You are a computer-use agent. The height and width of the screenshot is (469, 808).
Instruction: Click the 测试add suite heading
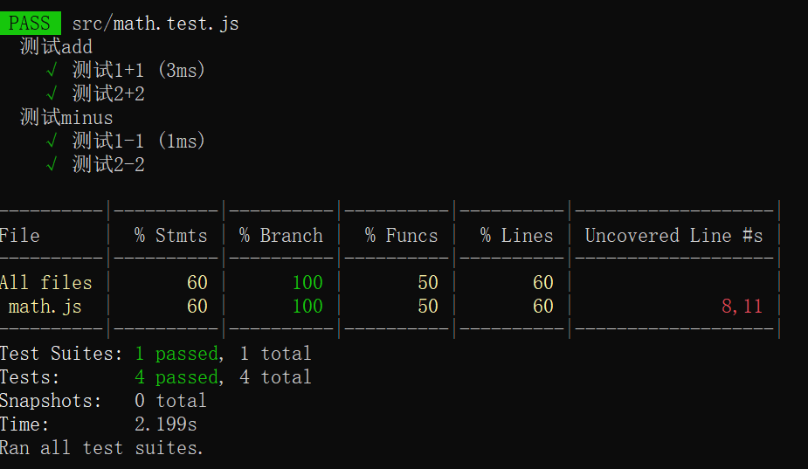point(56,46)
